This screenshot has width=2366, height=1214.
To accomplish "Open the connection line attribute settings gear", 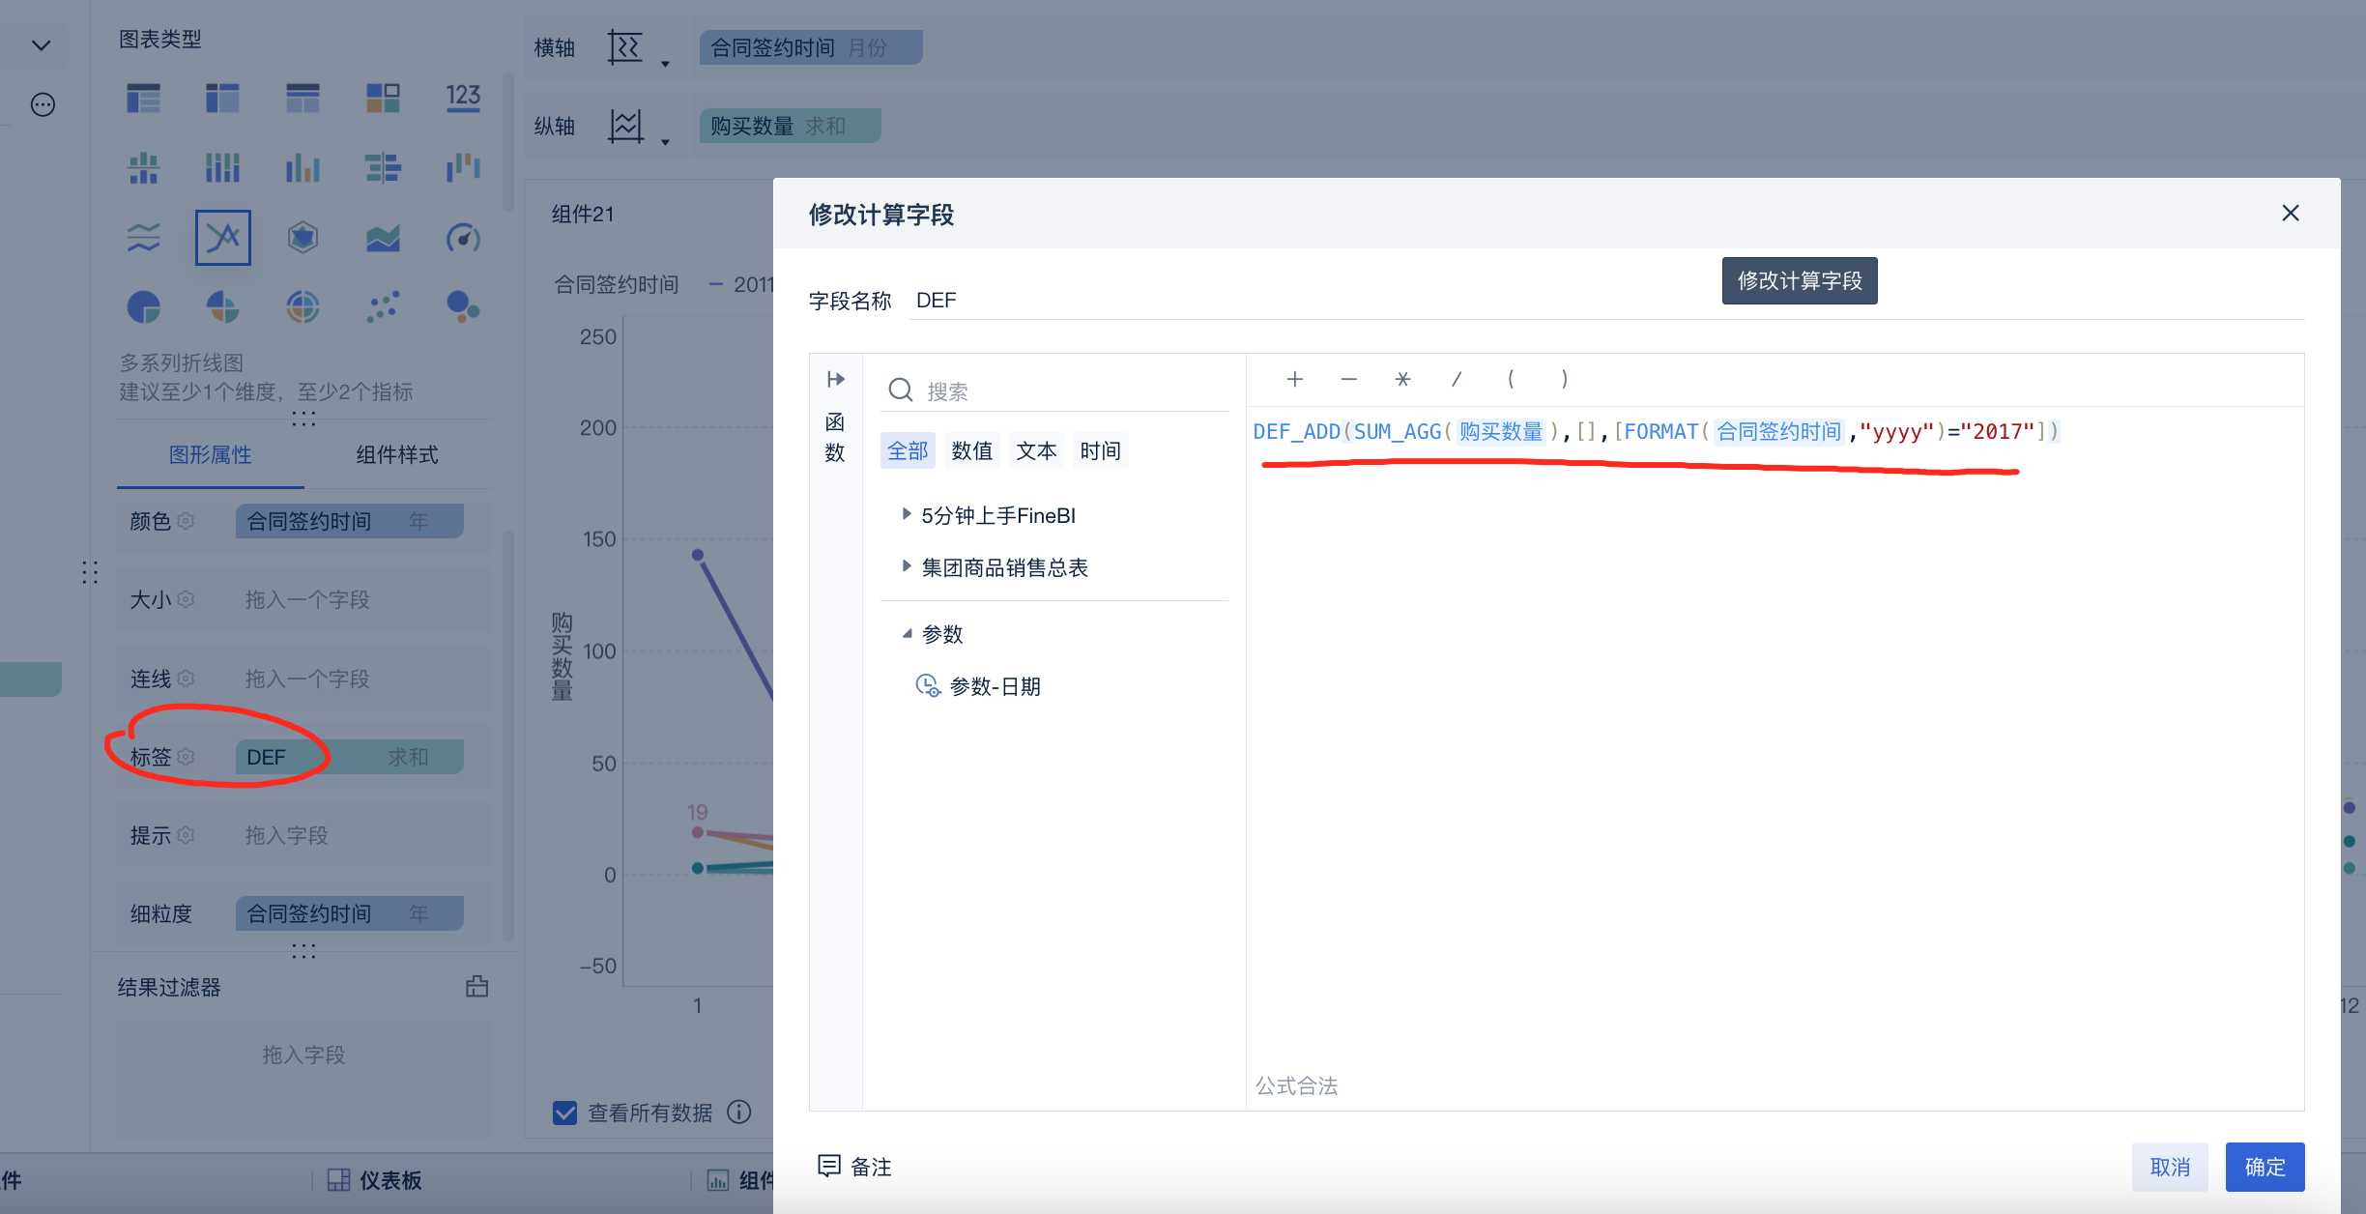I will click(187, 679).
